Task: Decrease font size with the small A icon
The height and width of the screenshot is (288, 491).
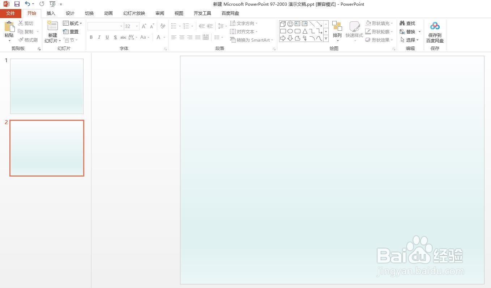Action: click(x=152, y=26)
